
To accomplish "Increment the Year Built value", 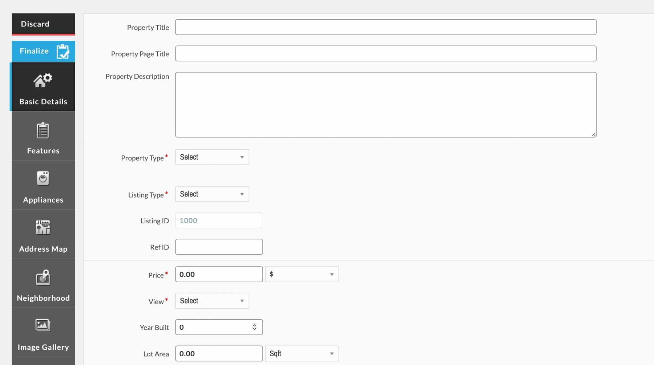I will pyautogui.click(x=254, y=325).
